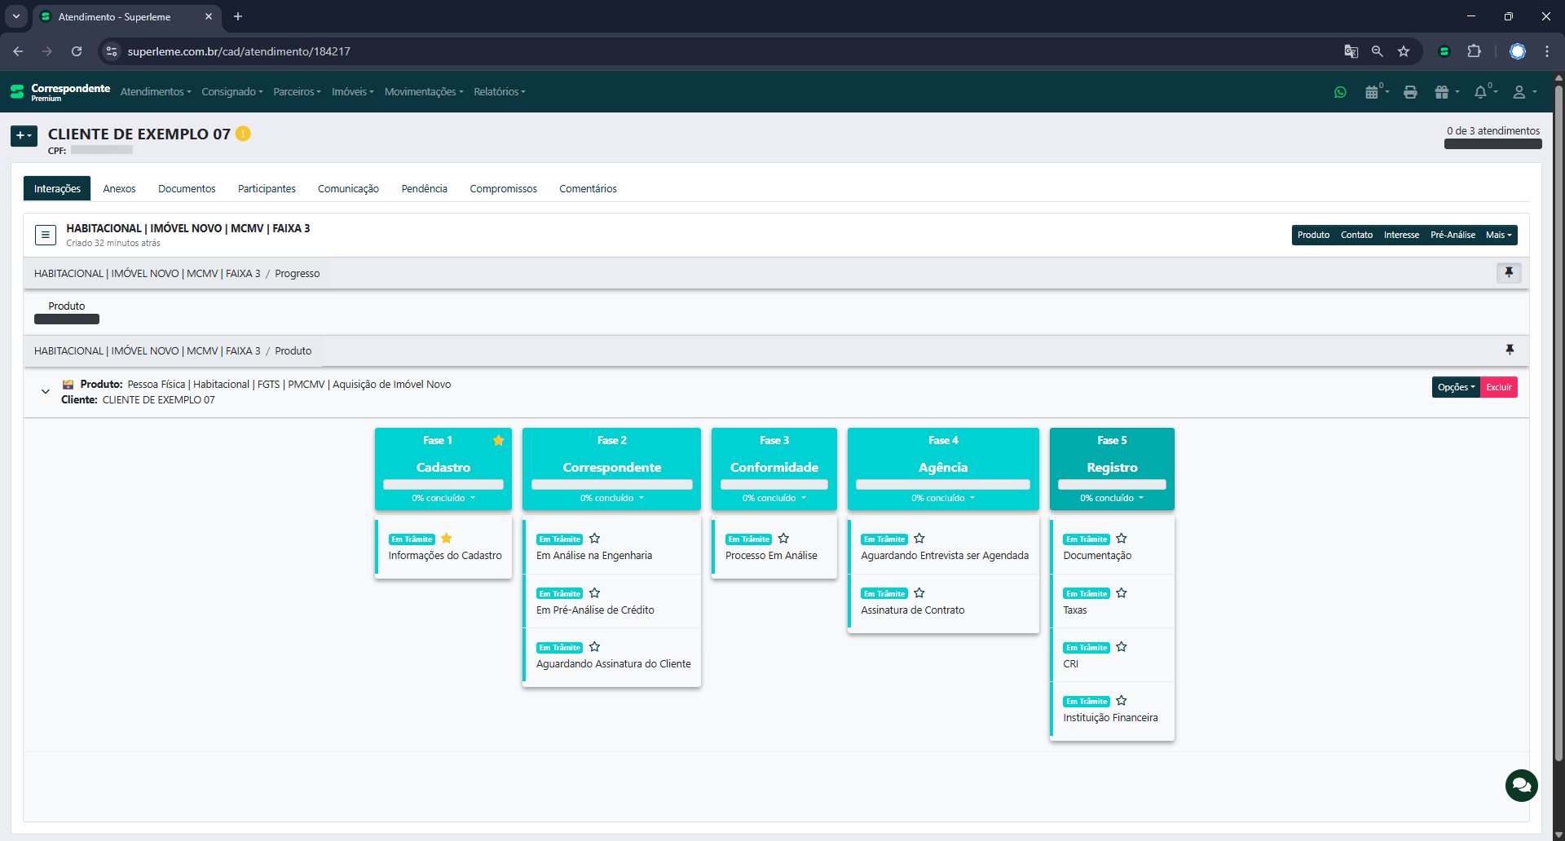The image size is (1565, 841).
Task: Click the Fase 5 Registro card header
Action: tap(1112, 456)
